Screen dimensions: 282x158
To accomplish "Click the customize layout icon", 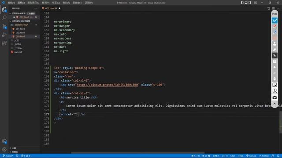I will [256, 3].
